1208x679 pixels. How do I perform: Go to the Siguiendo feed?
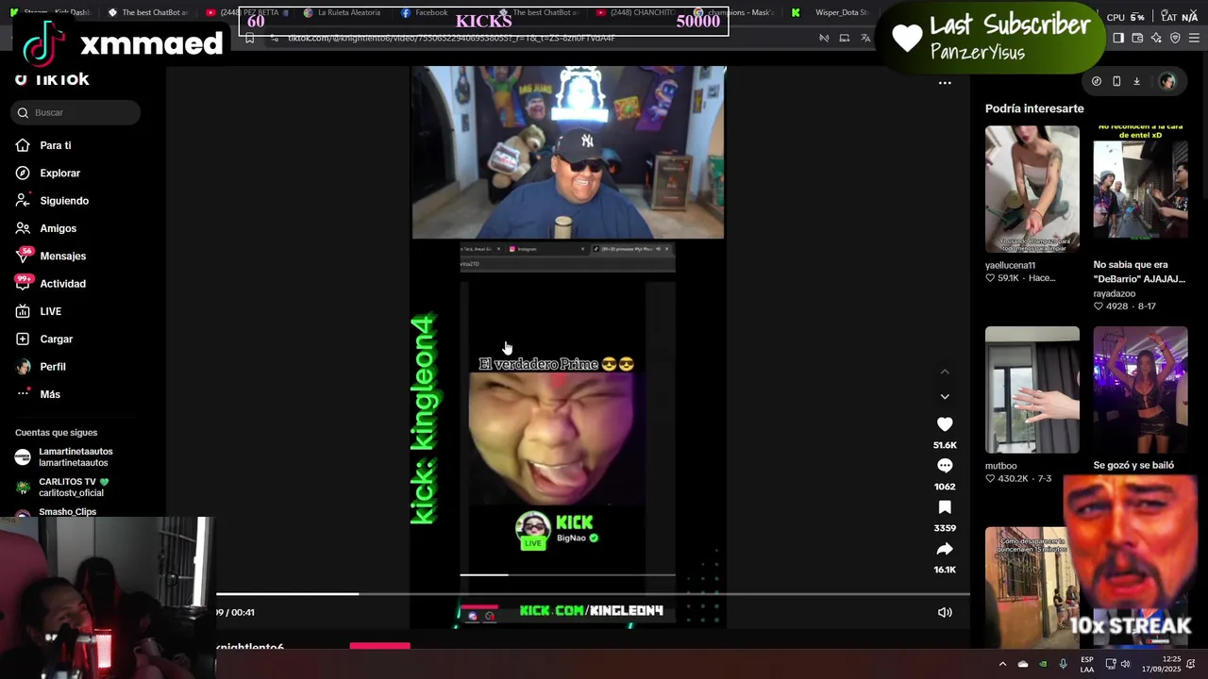click(52, 201)
